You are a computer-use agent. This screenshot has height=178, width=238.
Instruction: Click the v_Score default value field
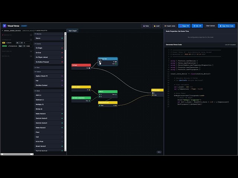[27, 43]
